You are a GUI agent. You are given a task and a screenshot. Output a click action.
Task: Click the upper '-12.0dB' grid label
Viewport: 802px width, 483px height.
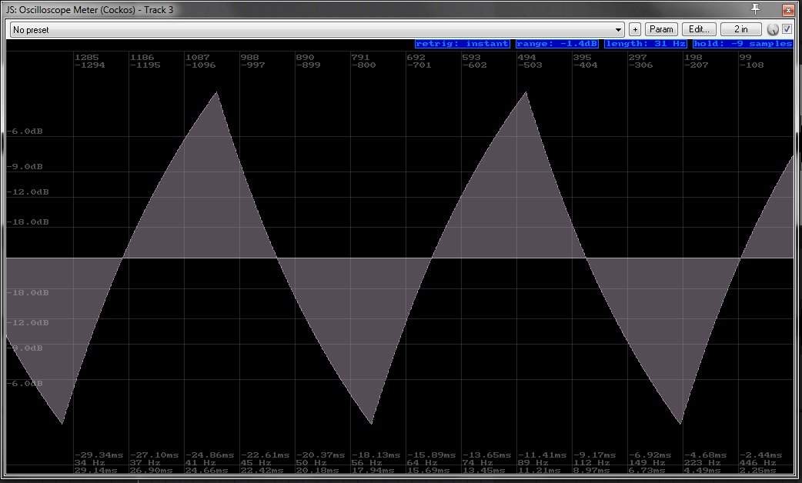[28, 192]
